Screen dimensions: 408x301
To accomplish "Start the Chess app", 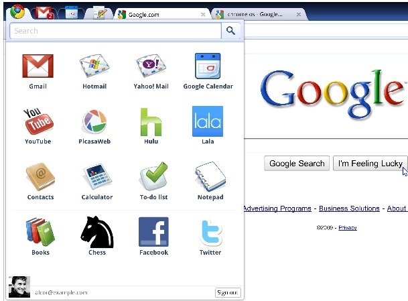I will coord(97,232).
